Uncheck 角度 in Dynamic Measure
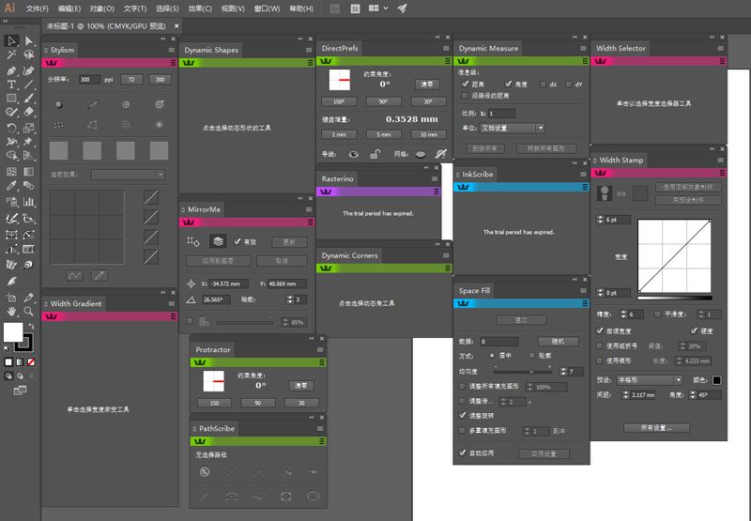This screenshot has width=751, height=521. pos(509,84)
